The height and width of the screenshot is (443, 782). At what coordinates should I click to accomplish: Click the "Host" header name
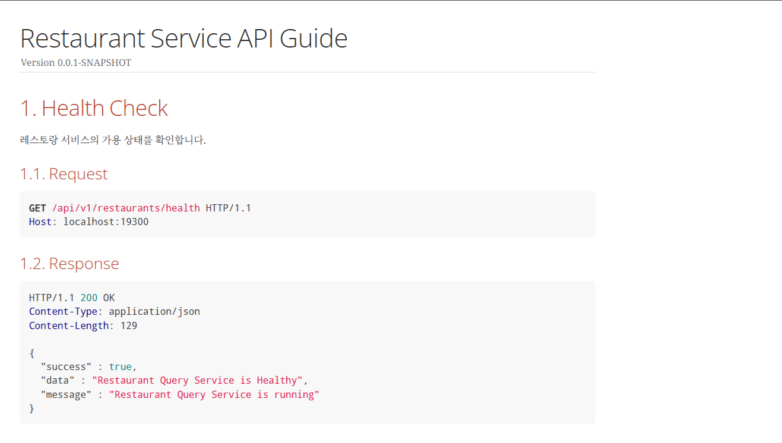tap(40, 221)
